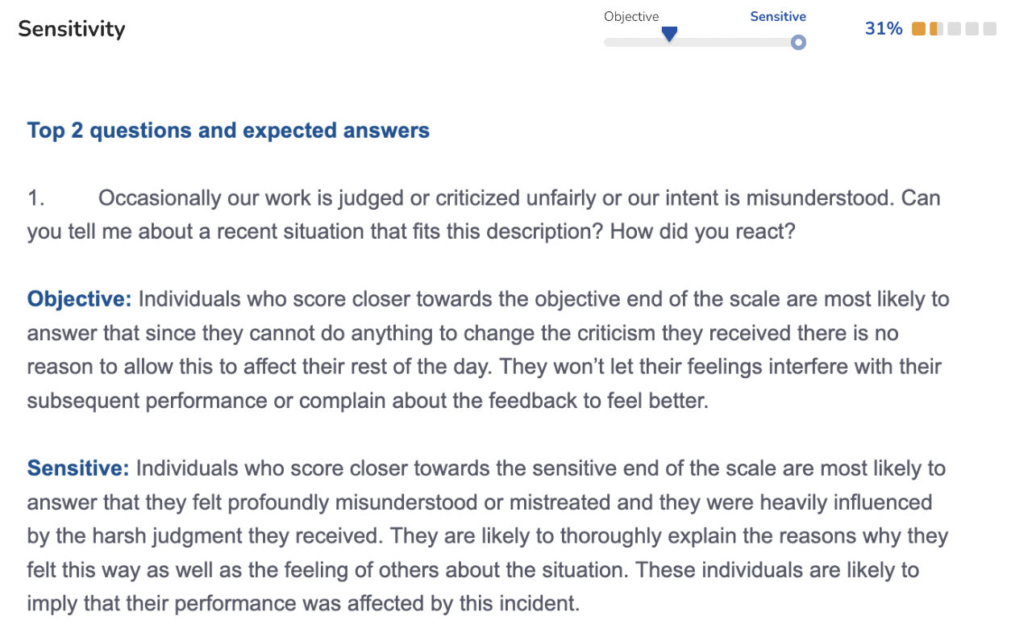Click the circle handle at slider's Sensitive end
1011x637 pixels.
(798, 43)
